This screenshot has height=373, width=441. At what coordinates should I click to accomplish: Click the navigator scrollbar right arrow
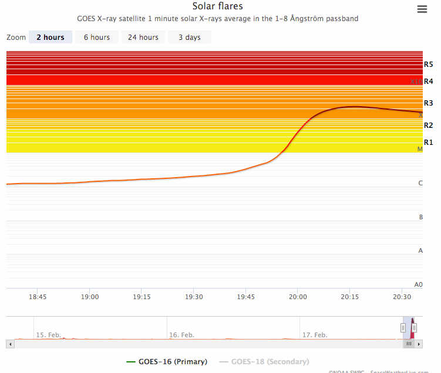tap(419, 344)
